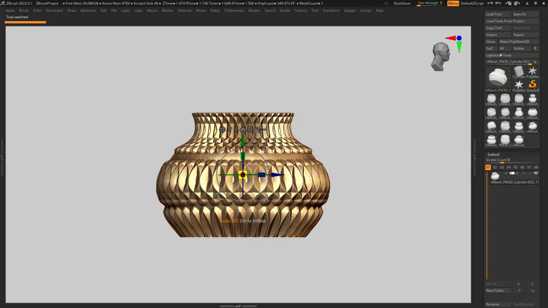The image size is (548, 308).
Task: Select the Cylinder3D tool thumbnail
Action: click(x=519, y=71)
